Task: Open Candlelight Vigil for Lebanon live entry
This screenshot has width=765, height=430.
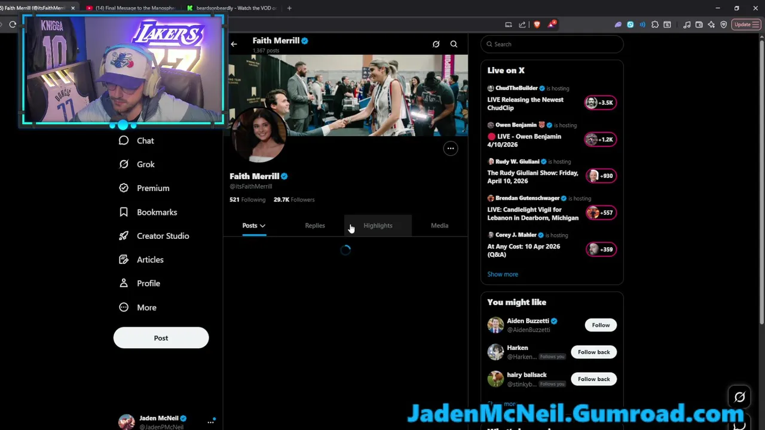Action: (x=552, y=209)
